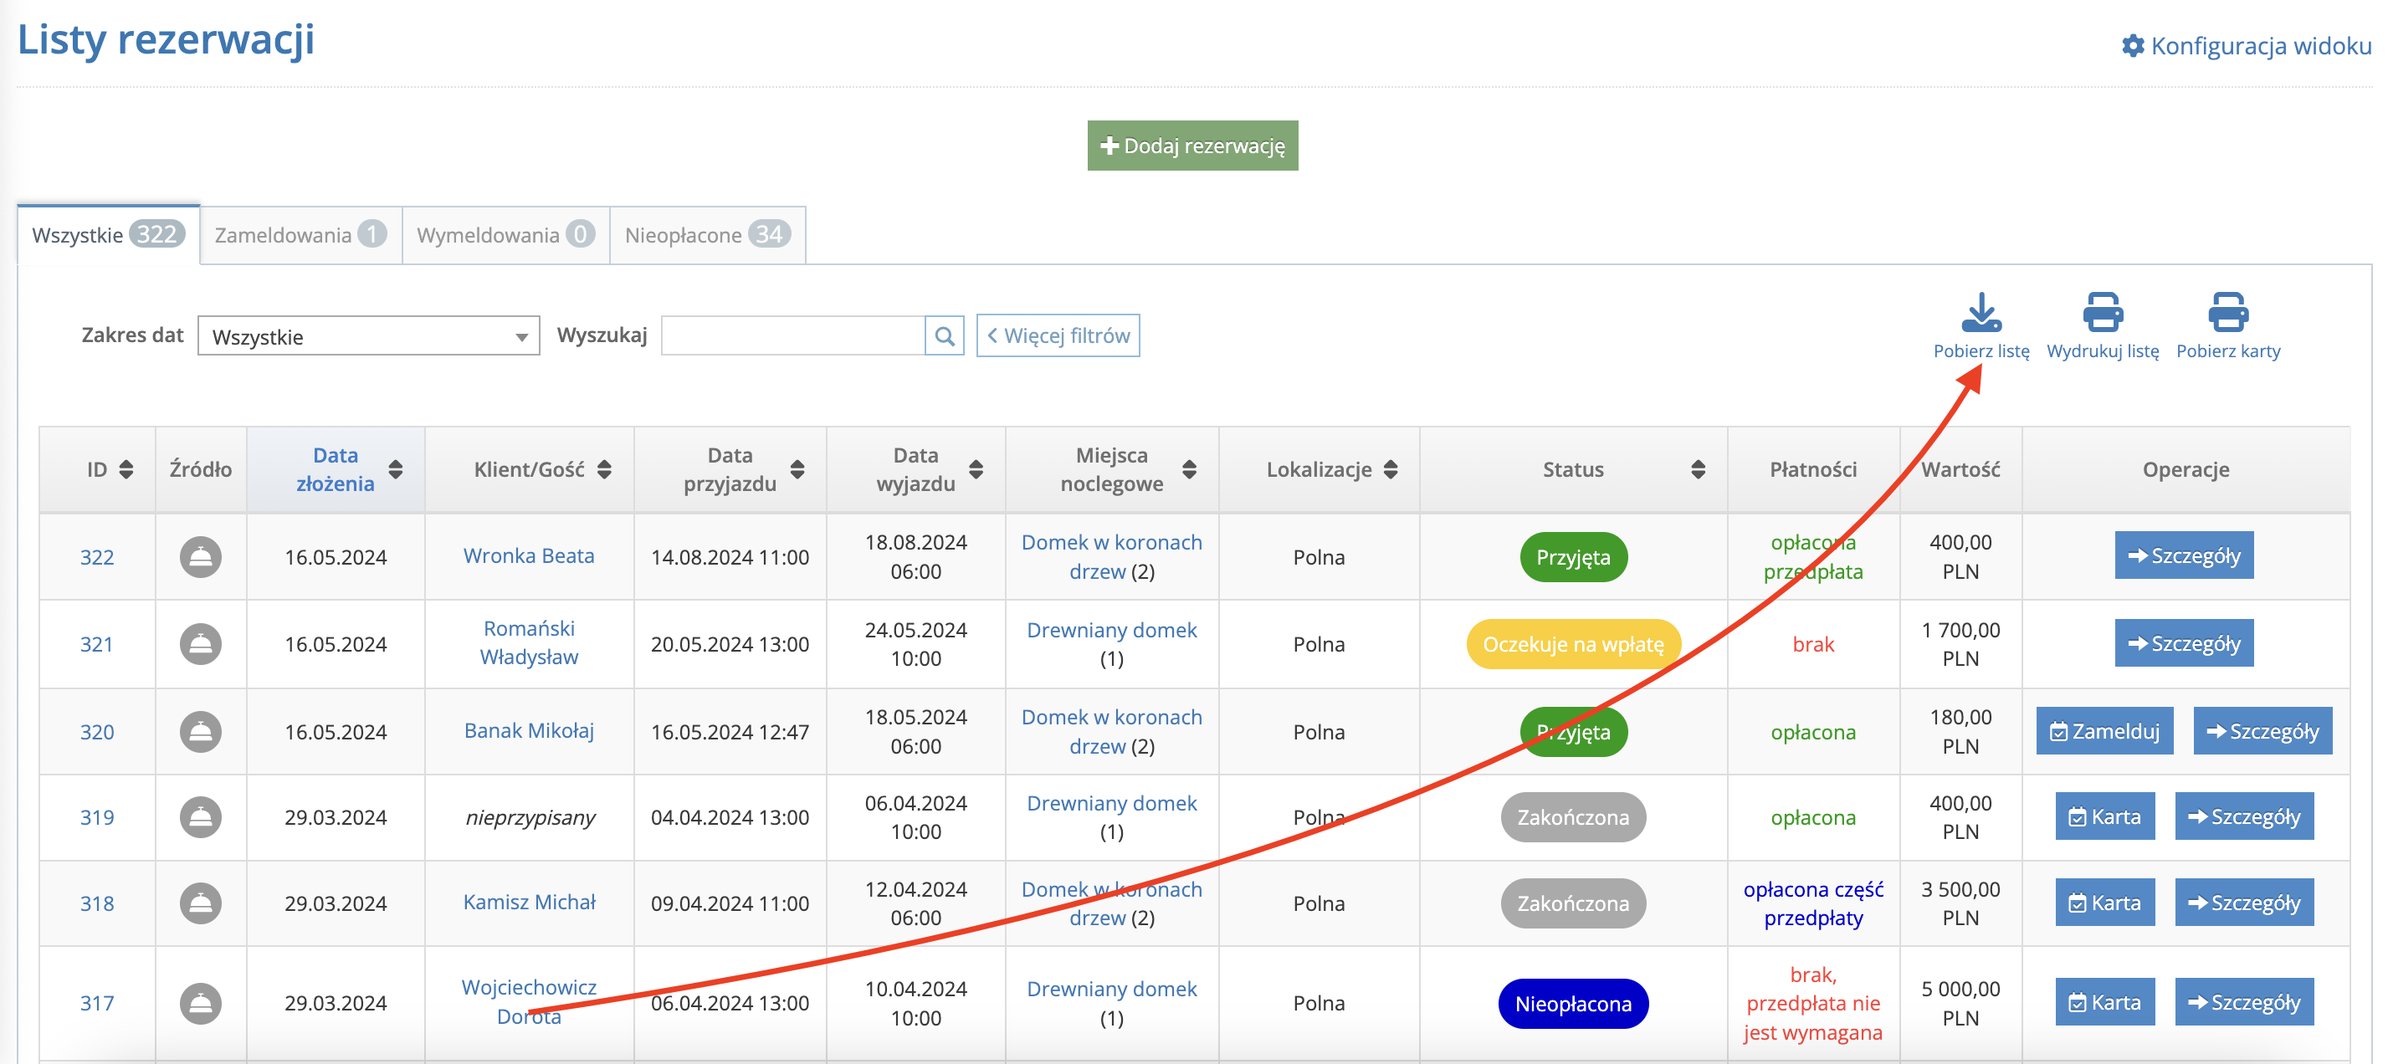Click the Wydrukuj listę printer icon

click(x=2103, y=312)
